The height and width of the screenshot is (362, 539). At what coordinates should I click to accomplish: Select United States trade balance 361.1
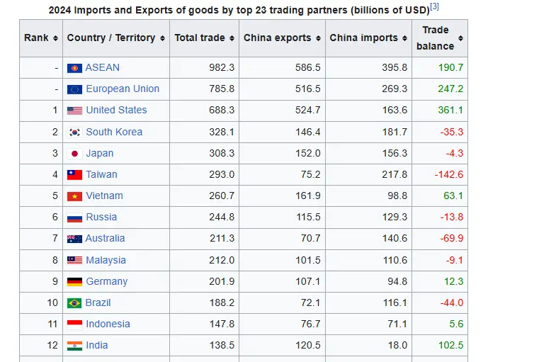click(450, 110)
